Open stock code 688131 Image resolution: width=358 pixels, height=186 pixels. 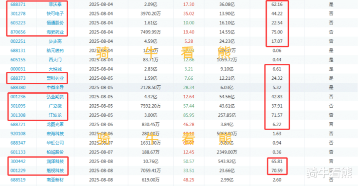pos(18,50)
